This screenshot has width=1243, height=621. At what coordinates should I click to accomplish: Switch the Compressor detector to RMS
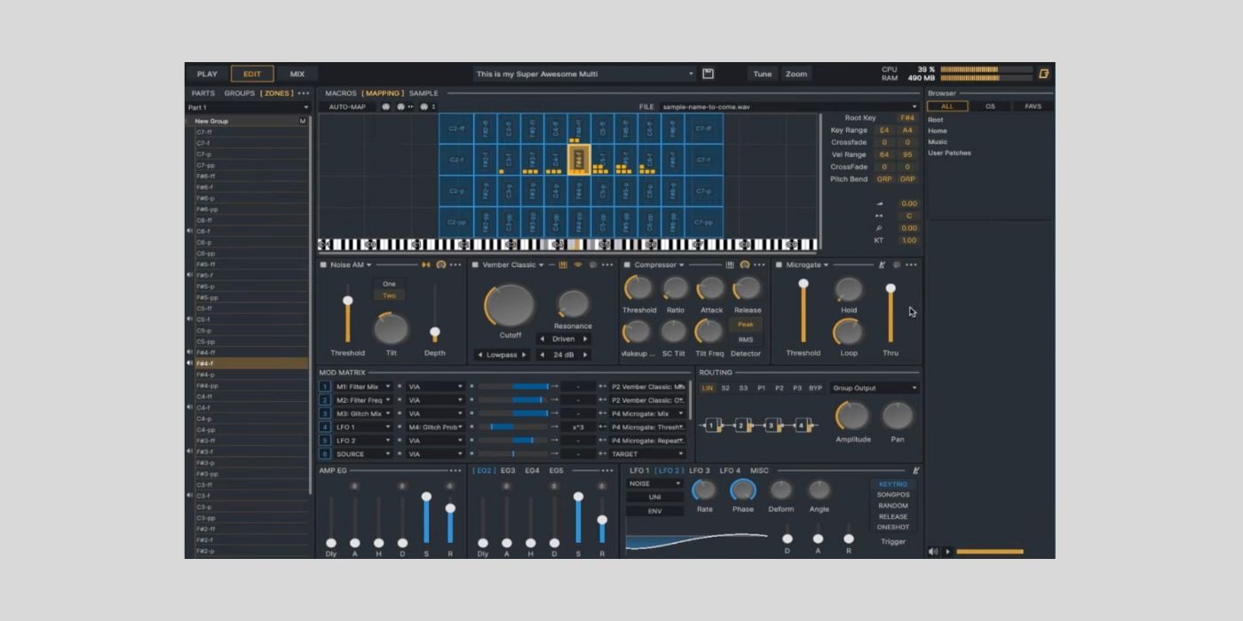click(x=747, y=339)
